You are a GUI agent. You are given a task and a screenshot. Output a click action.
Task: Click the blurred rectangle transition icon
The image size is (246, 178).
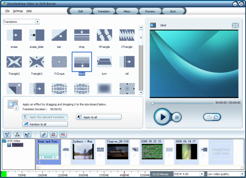click(104, 89)
